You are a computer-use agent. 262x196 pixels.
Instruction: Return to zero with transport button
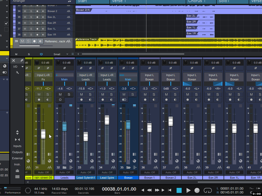[x=170, y=190]
